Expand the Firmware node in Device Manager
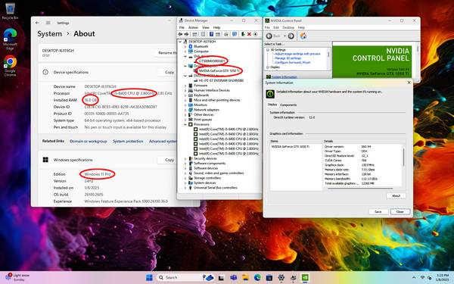Viewport: 454px width, 284px height. tap(185, 86)
